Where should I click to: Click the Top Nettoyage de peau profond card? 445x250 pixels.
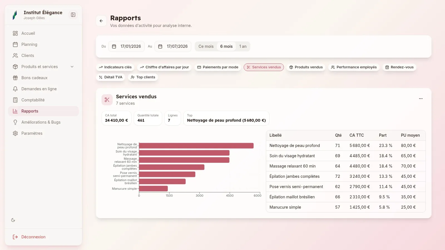pos(226,118)
